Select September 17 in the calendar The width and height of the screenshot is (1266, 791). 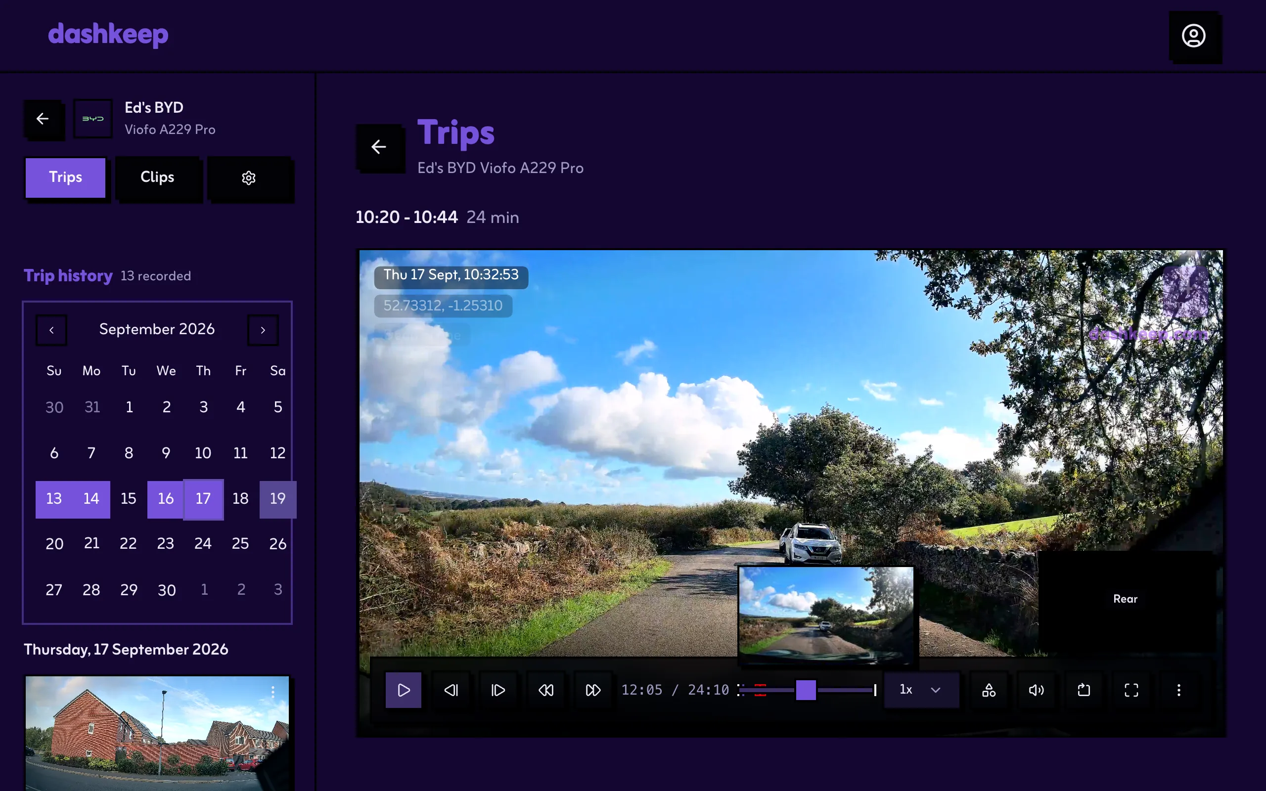pyautogui.click(x=204, y=499)
